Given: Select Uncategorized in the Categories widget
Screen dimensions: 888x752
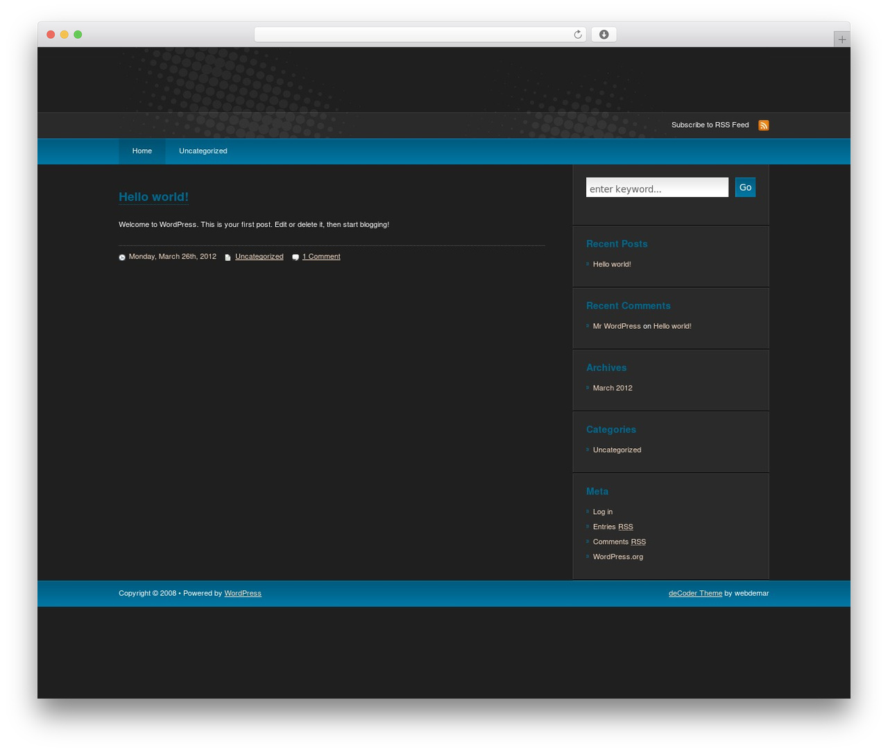Looking at the screenshot, I should click(x=617, y=450).
